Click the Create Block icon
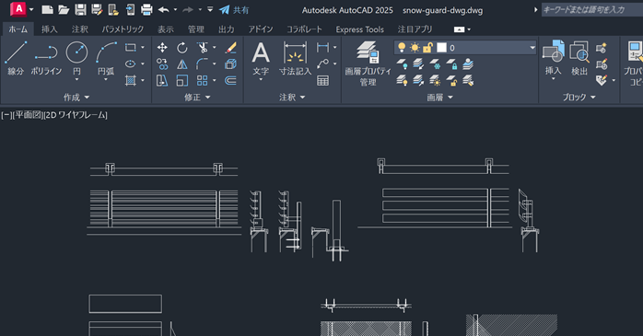The image size is (643, 336). pyautogui.click(x=602, y=48)
